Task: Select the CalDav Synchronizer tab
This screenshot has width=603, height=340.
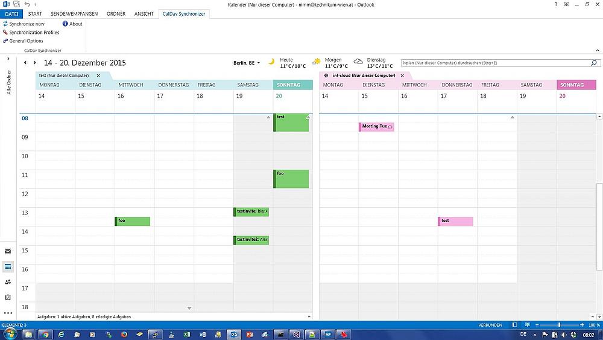Action: click(184, 14)
